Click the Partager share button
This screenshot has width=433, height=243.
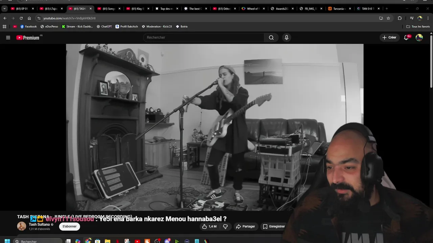(245, 226)
